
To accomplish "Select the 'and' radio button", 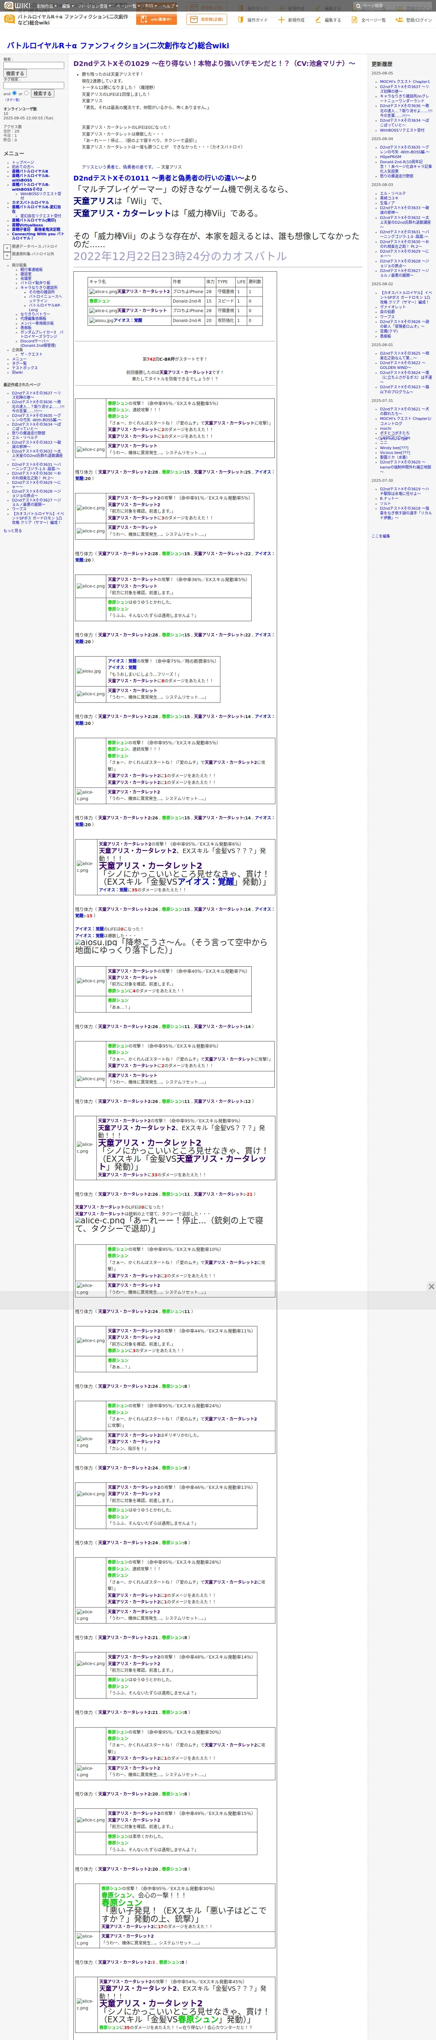I will point(14,93).
